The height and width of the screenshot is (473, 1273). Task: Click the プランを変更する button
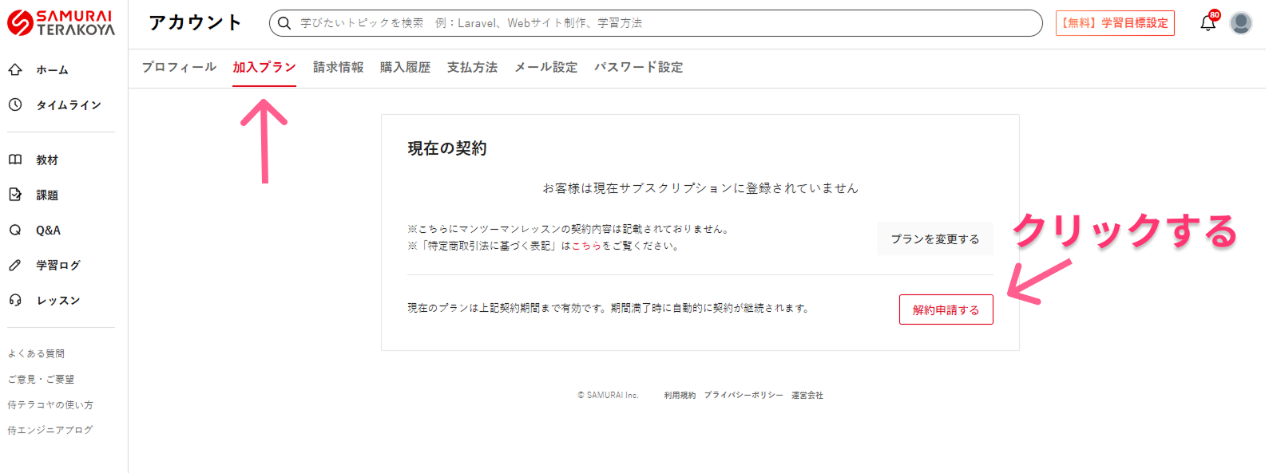coord(934,239)
